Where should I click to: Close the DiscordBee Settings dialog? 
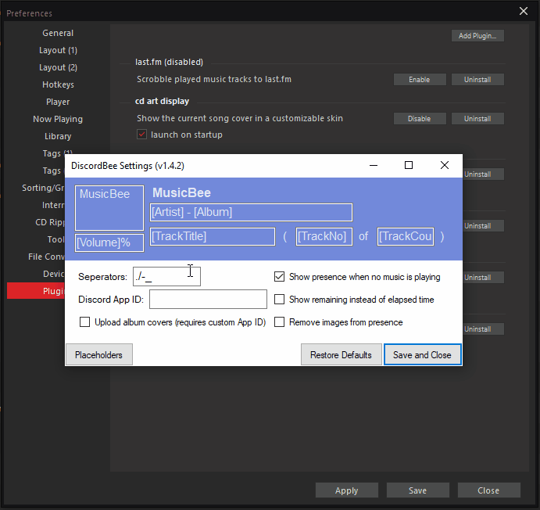(x=445, y=165)
